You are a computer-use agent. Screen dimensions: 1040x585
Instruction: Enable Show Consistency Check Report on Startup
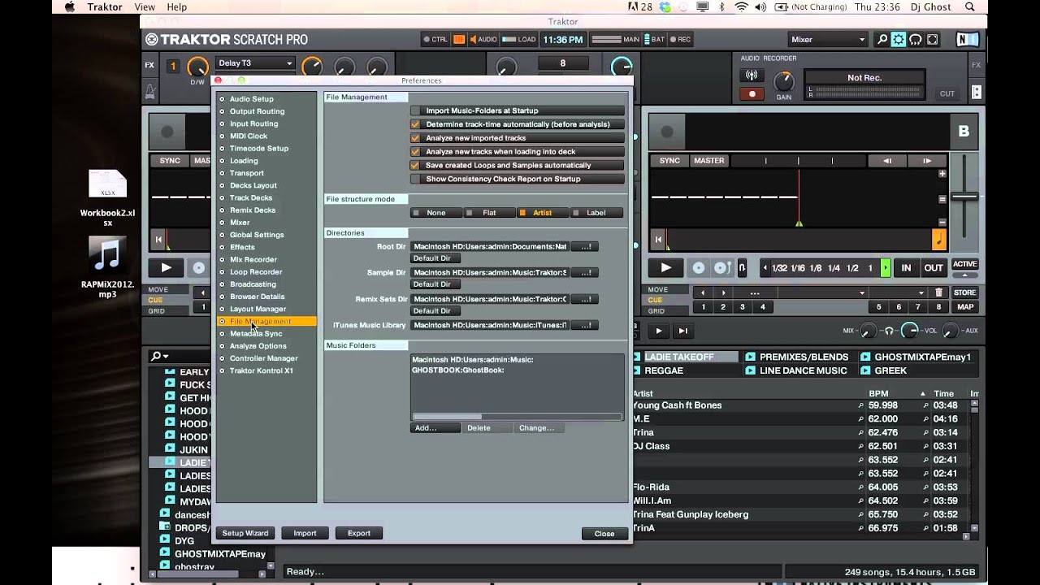416,179
